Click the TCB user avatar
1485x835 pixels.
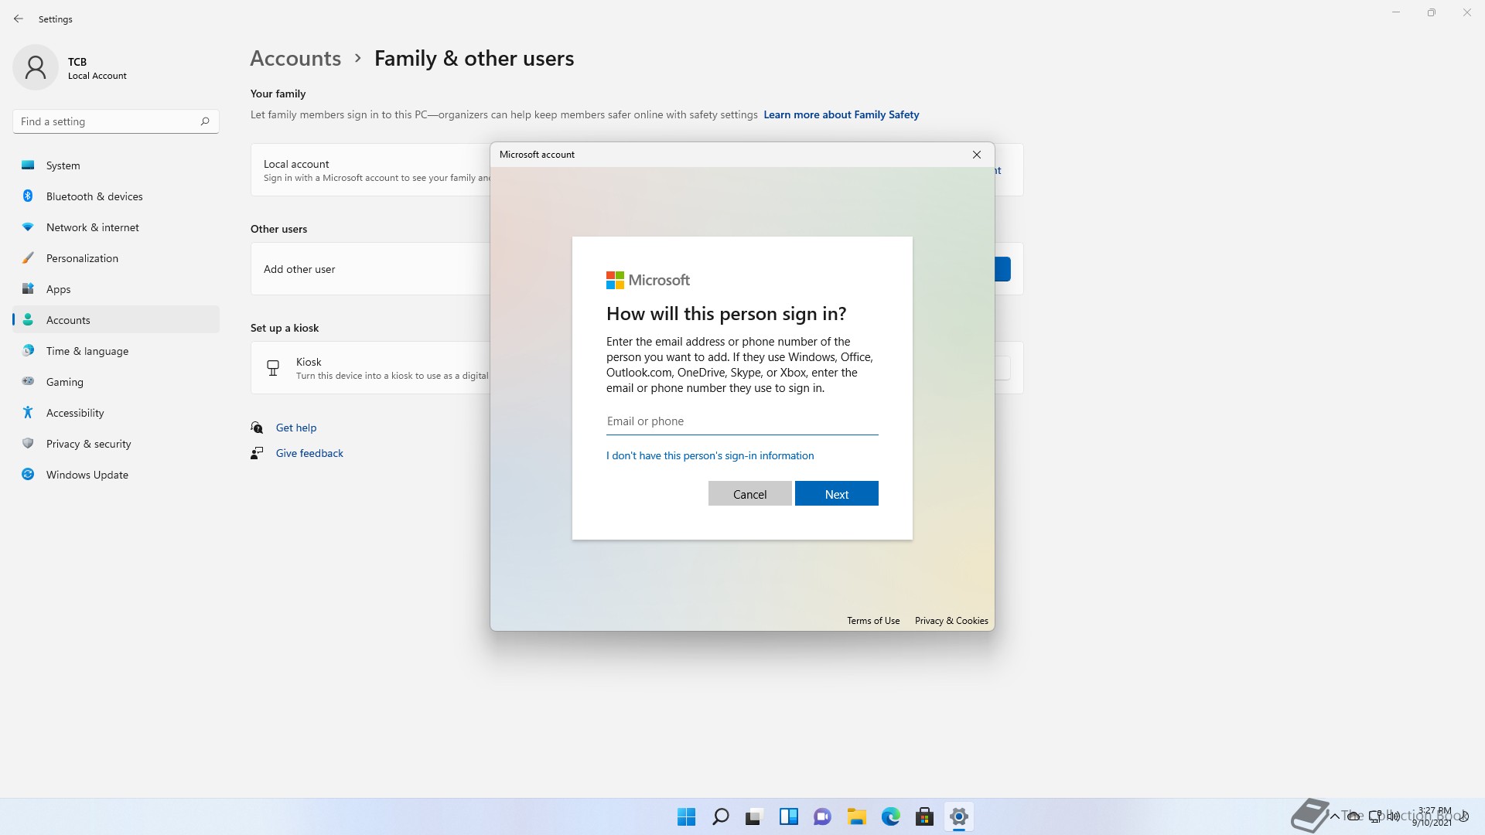click(36, 67)
